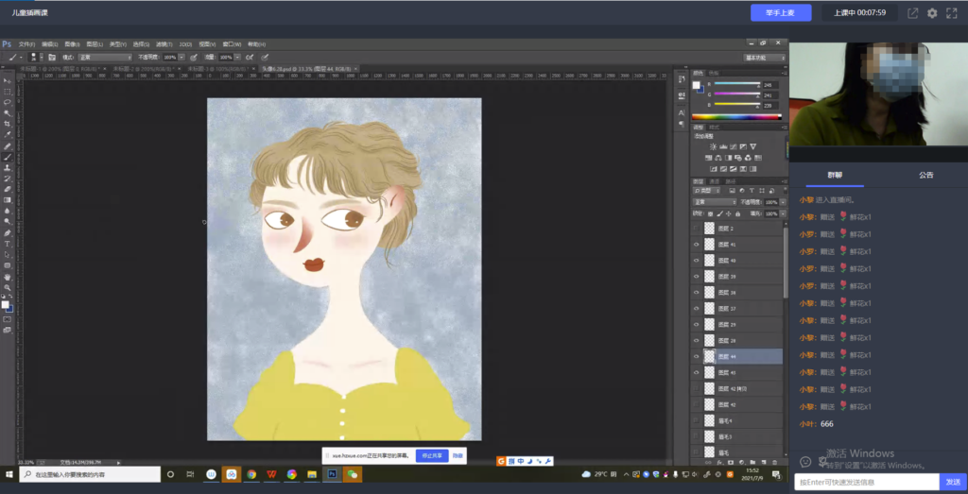Image resolution: width=968 pixels, height=494 pixels.
Task: Open the tool preset picker arrow
Action: click(x=21, y=57)
